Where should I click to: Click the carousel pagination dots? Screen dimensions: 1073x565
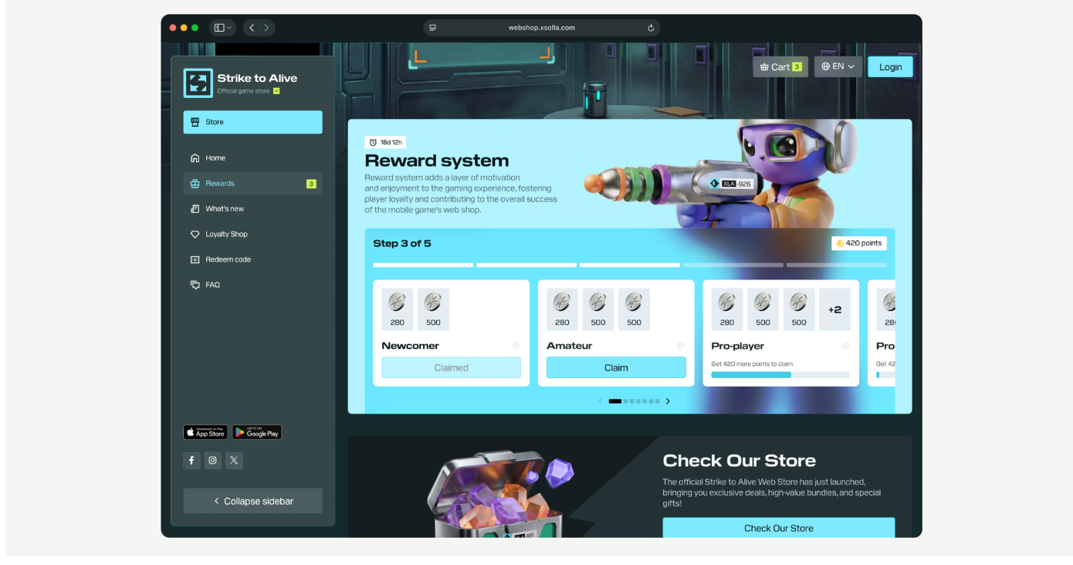tap(634, 401)
